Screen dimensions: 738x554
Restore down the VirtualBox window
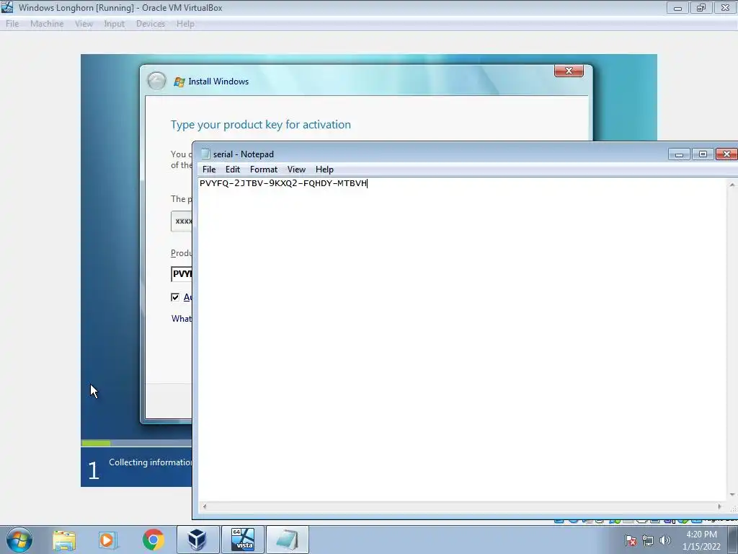coord(701,8)
